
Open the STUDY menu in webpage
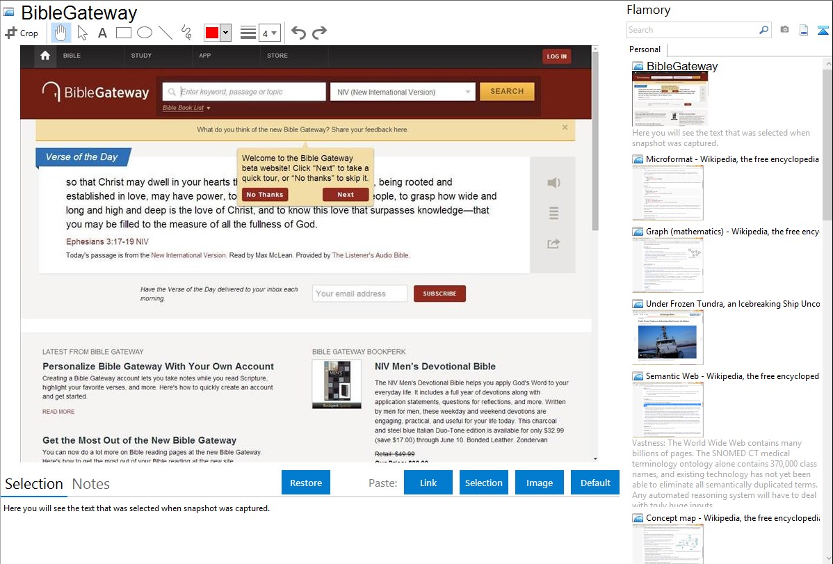(x=141, y=55)
